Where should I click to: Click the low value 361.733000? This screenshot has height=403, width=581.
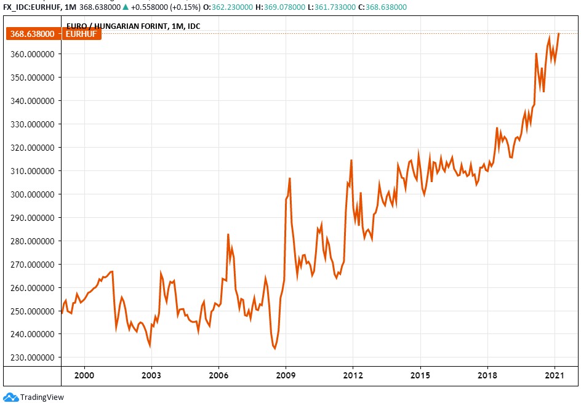point(335,7)
